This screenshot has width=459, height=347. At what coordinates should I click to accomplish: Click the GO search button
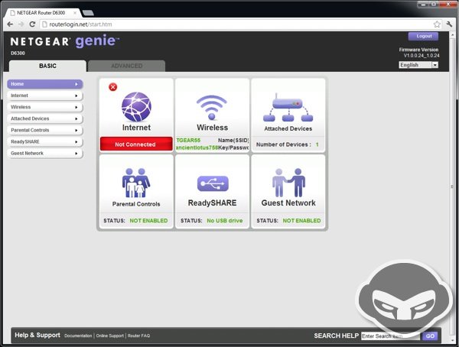pos(430,336)
